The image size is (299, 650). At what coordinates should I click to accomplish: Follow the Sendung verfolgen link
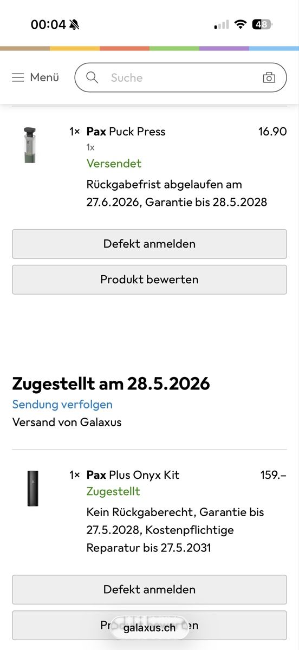point(62,404)
